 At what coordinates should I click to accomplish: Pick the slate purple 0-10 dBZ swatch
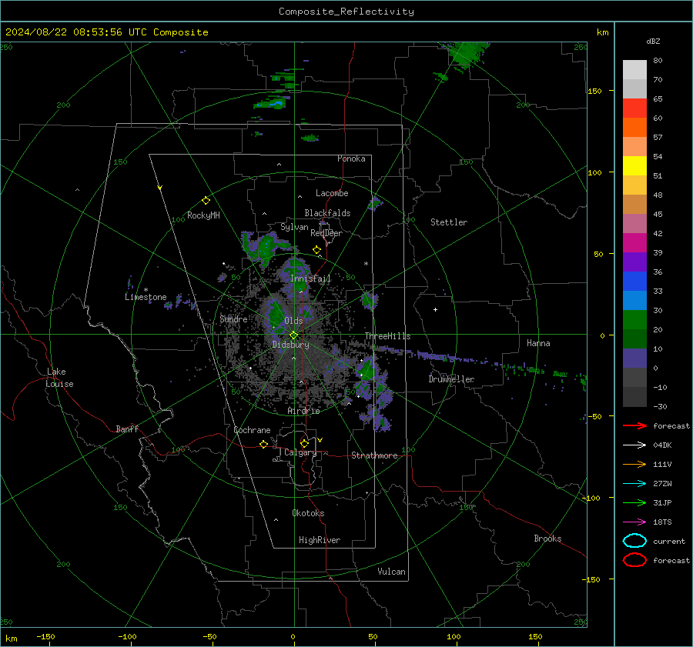pos(634,359)
